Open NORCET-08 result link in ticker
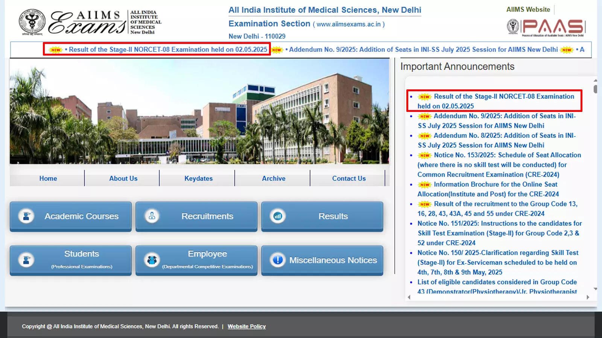The height and width of the screenshot is (338, 602). [x=168, y=50]
